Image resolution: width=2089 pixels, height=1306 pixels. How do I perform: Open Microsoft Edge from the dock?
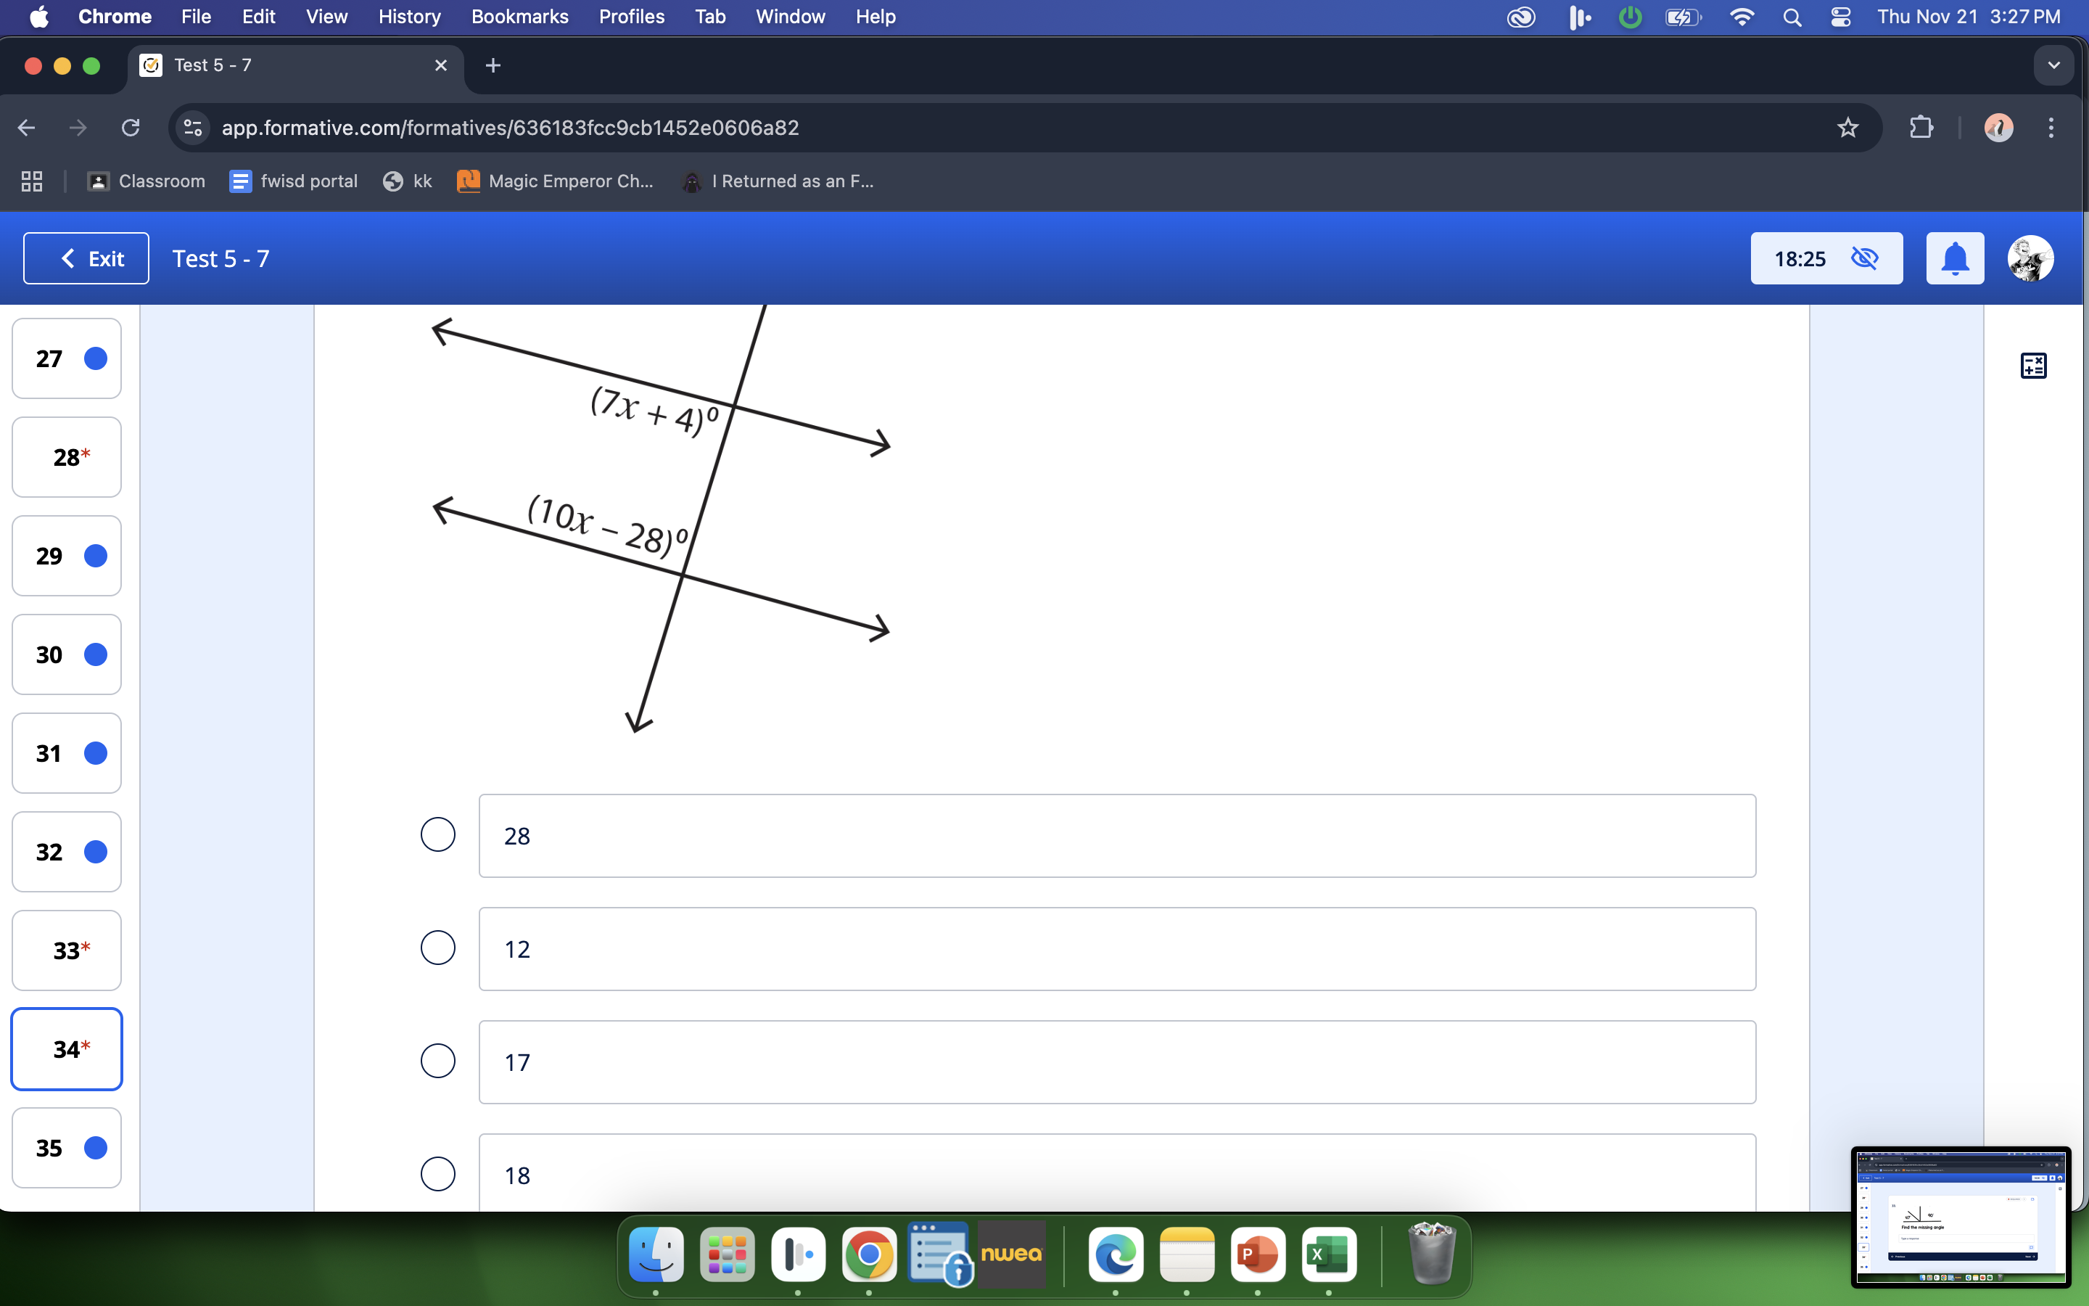click(x=1116, y=1254)
